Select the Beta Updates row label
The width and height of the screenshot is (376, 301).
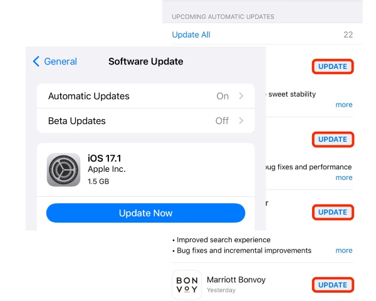tap(77, 121)
